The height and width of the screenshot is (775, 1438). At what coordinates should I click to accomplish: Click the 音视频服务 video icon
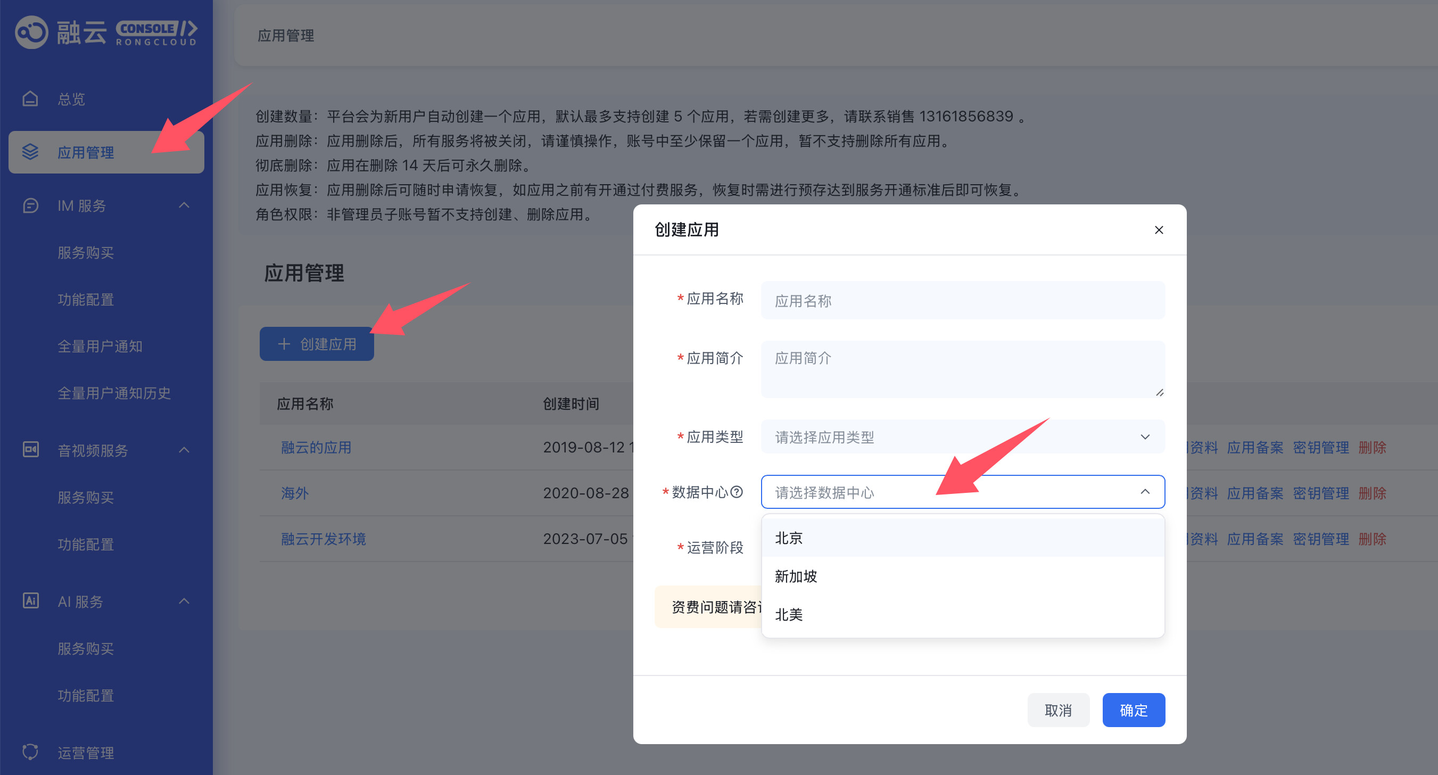pos(30,449)
